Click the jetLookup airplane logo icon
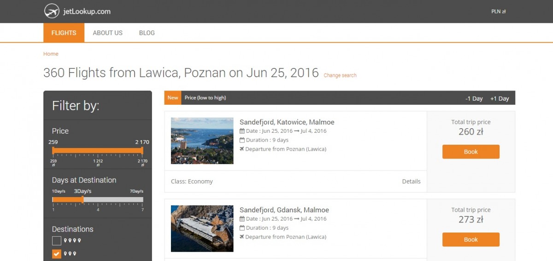The width and height of the screenshot is (553, 261). (52, 11)
